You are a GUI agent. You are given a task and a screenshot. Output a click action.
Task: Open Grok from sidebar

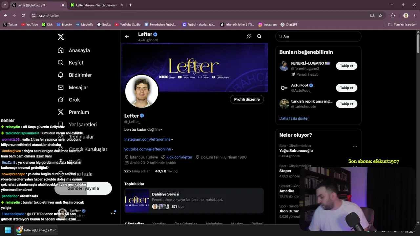(x=69, y=100)
